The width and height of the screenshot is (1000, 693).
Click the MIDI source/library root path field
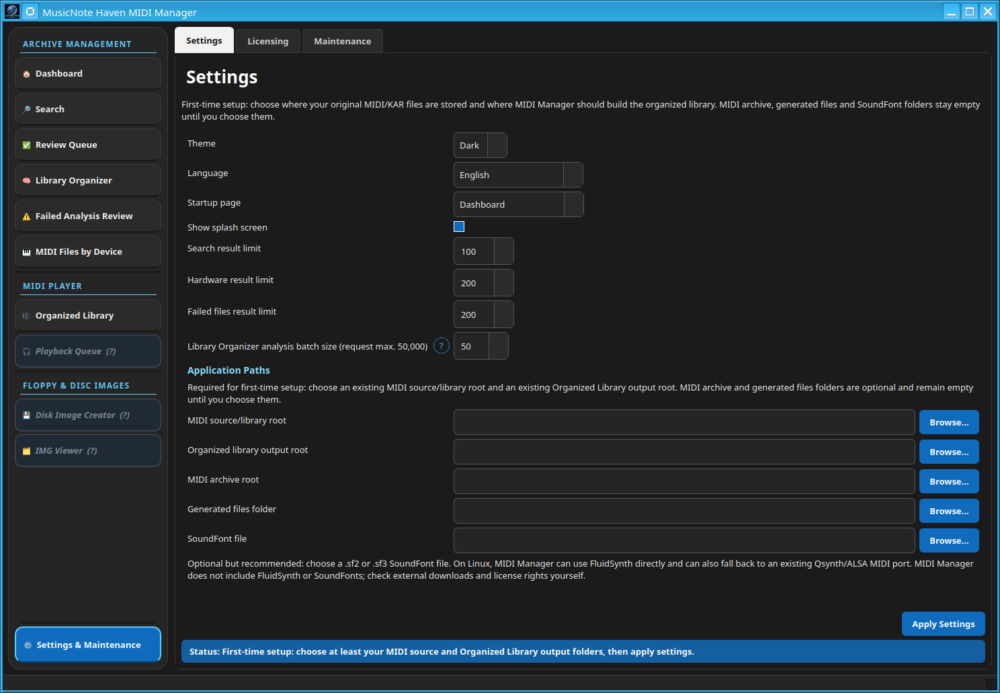pyautogui.click(x=684, y=422)
